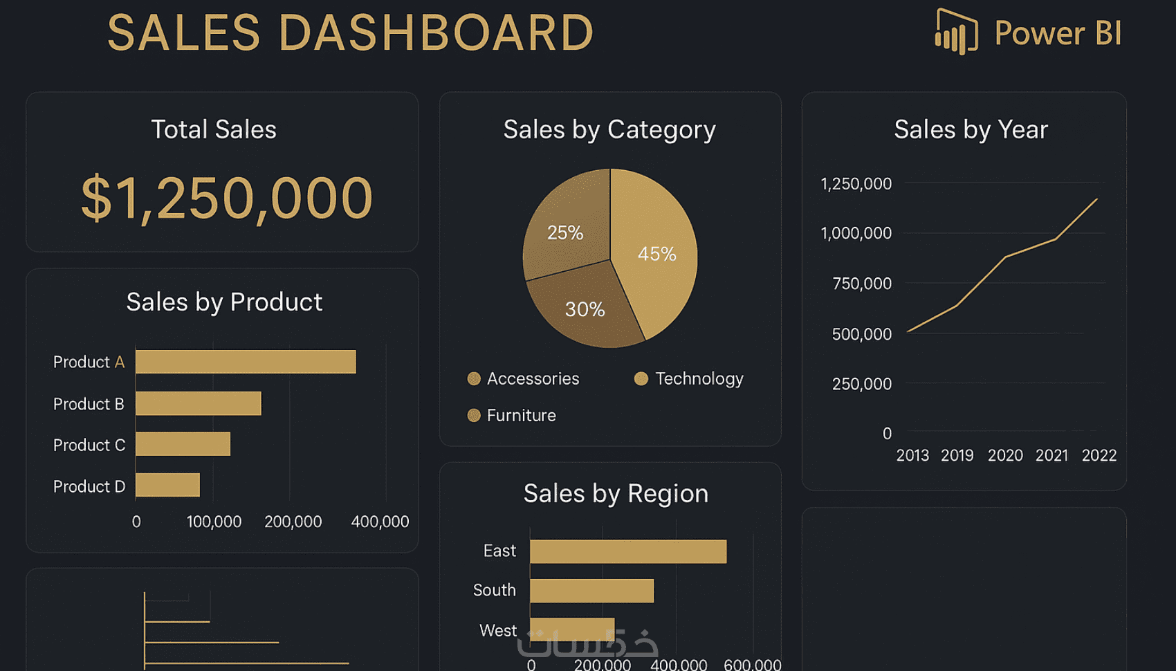Click the South region bar
This screenshot has width=1176, height=671.
(x=591, y=591)
